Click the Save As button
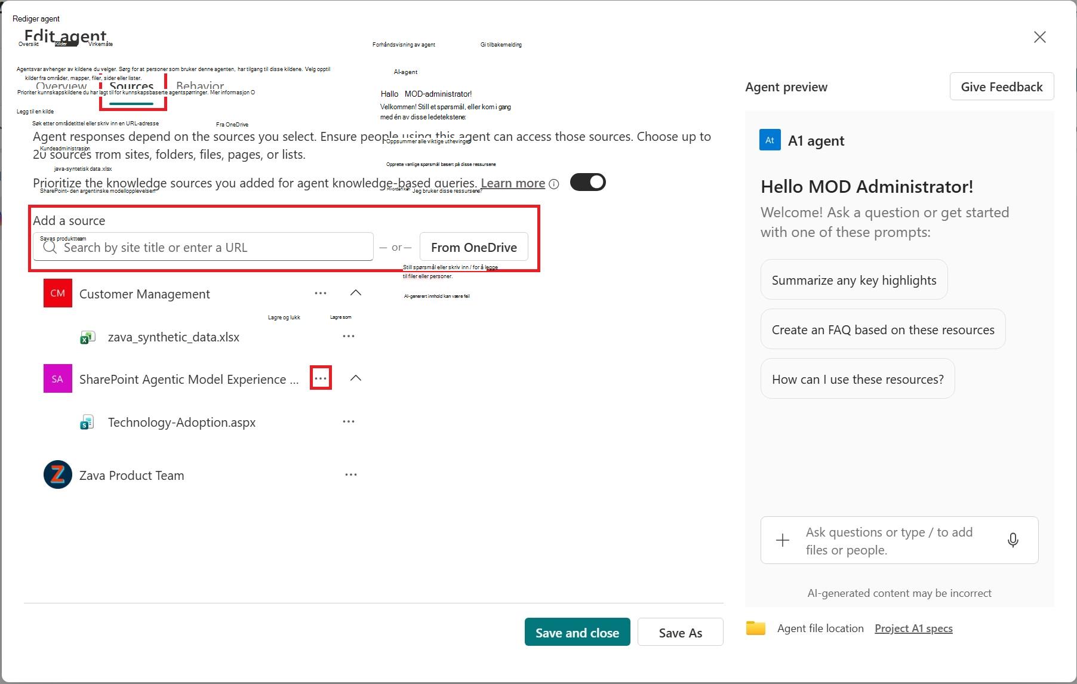Image resolution: width=1077 pixels, height=684 pixels. tap(681, 632)
